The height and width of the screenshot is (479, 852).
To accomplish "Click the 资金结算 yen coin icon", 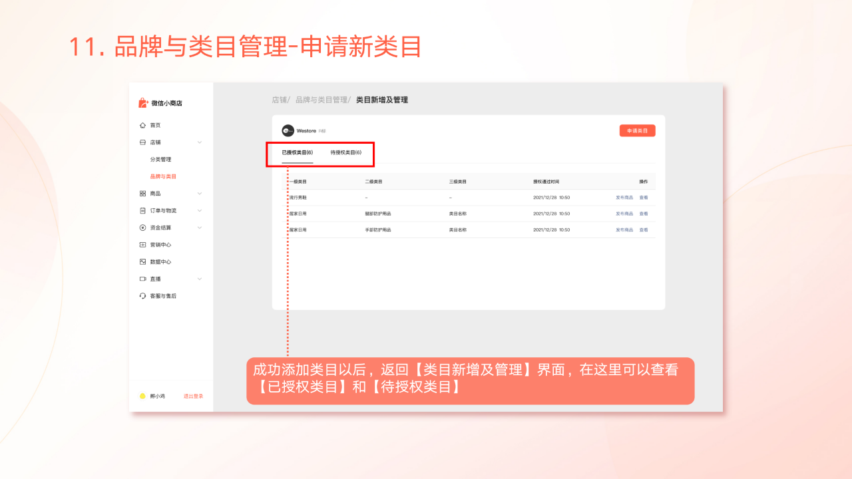I will [x=142, y=228].
